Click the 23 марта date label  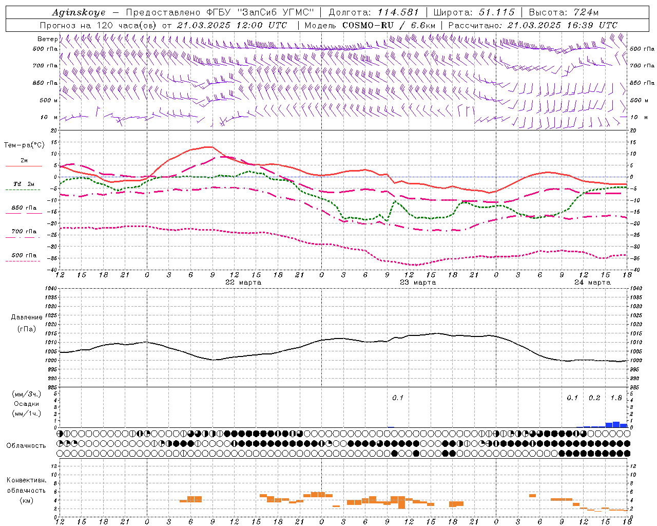tap(418, 283)
